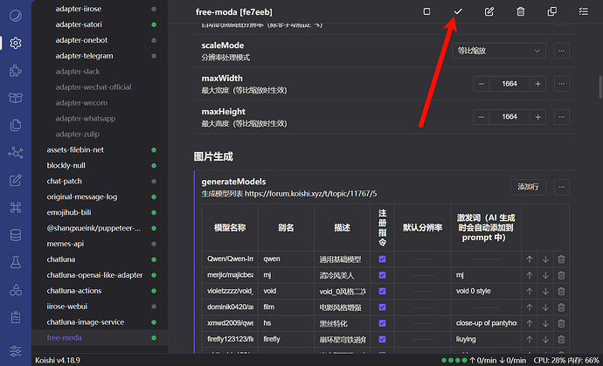Image resolution: width=603 pixels, height=366 pixels.
Task: Click the trash icon in the header
Action: point(521,11)
